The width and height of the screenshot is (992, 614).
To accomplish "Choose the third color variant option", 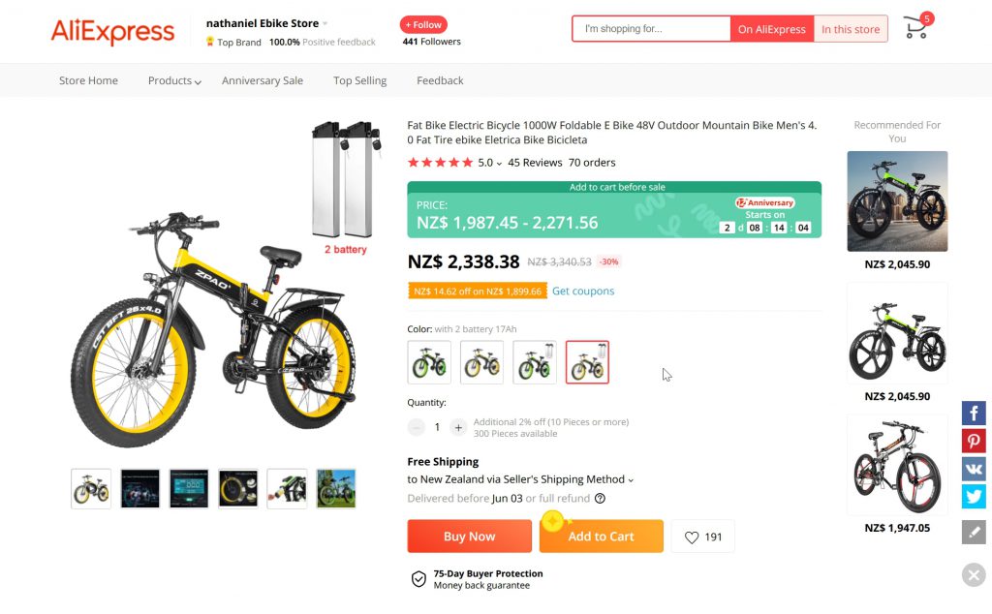I will 535,362.
